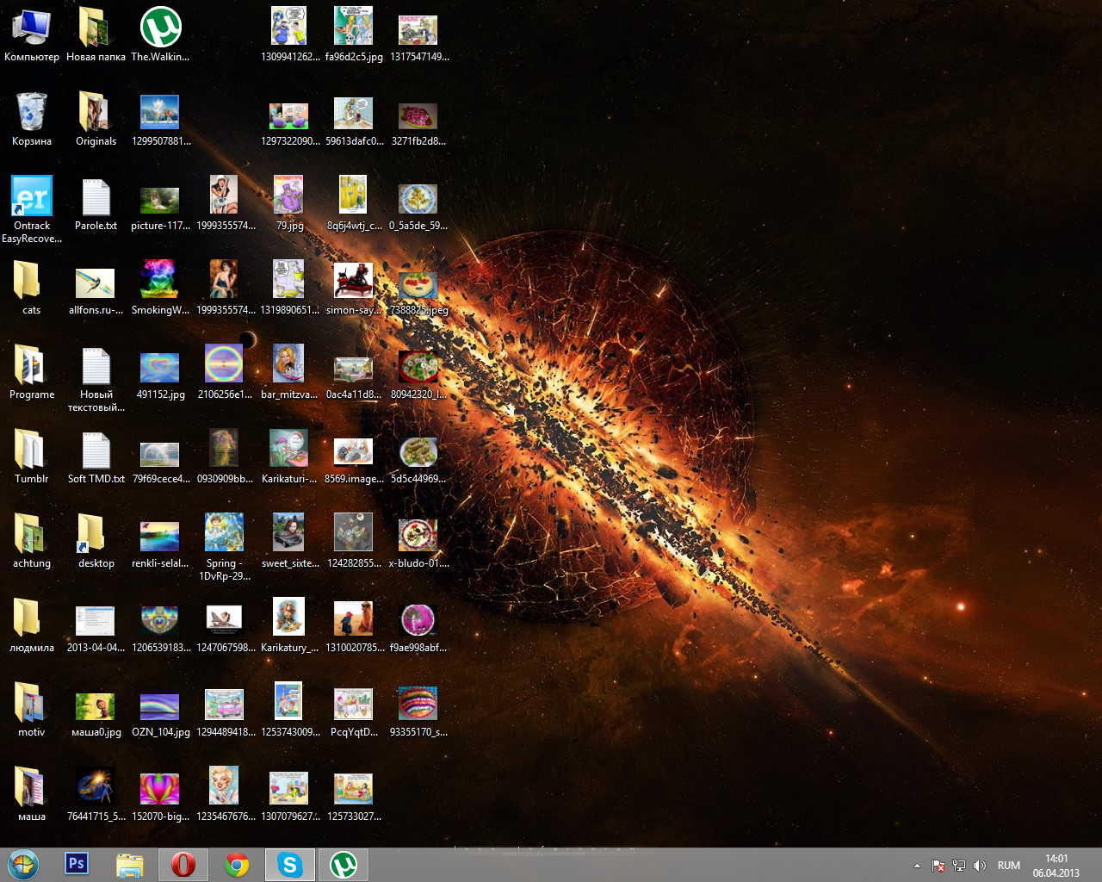The height and width of the screenshot is (882, 1102).
Task: Launch Opera browser in taskbar
Action: (x=183, y=865)
